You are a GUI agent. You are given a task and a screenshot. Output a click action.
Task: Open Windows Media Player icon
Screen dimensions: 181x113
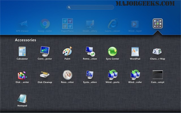point(135,24)
